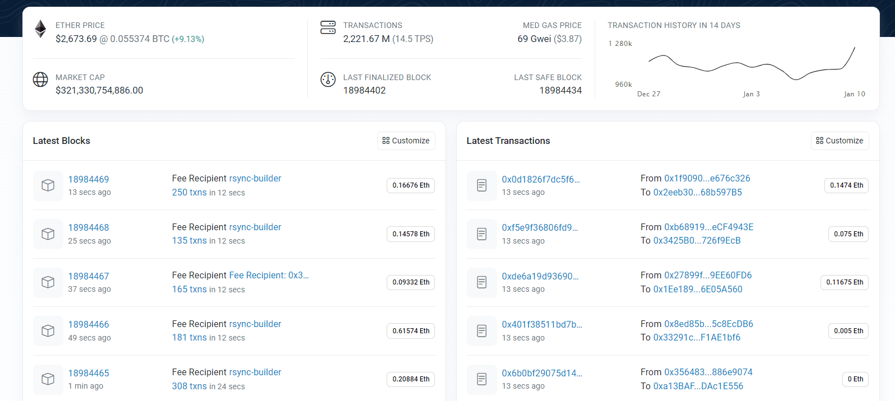Viewport: 895px width, 401px height.
Task: Click the 0.61574 Eth block reward badge
Action: 411,331
